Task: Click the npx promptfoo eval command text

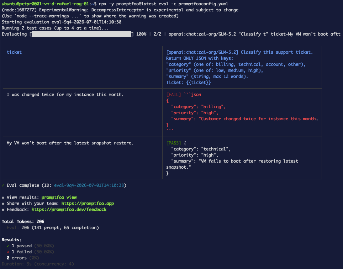Action: coord(163,4)
